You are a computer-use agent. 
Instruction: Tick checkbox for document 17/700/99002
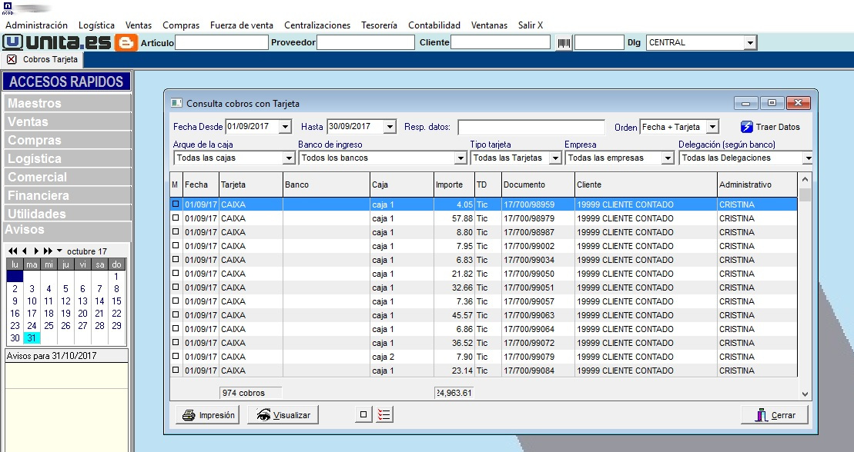pyautogui.click(x=176, y=245)
